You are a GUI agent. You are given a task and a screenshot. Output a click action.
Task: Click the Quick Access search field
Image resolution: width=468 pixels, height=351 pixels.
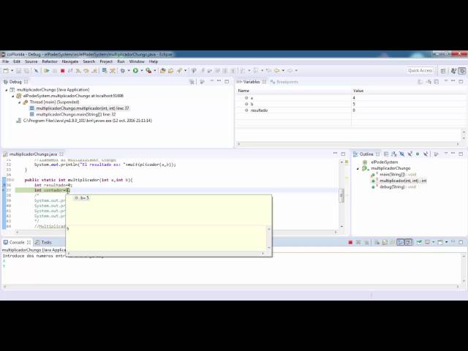420,71
